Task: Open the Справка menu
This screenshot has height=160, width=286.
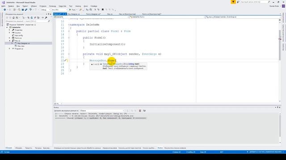Action: [x=94, y=6]
